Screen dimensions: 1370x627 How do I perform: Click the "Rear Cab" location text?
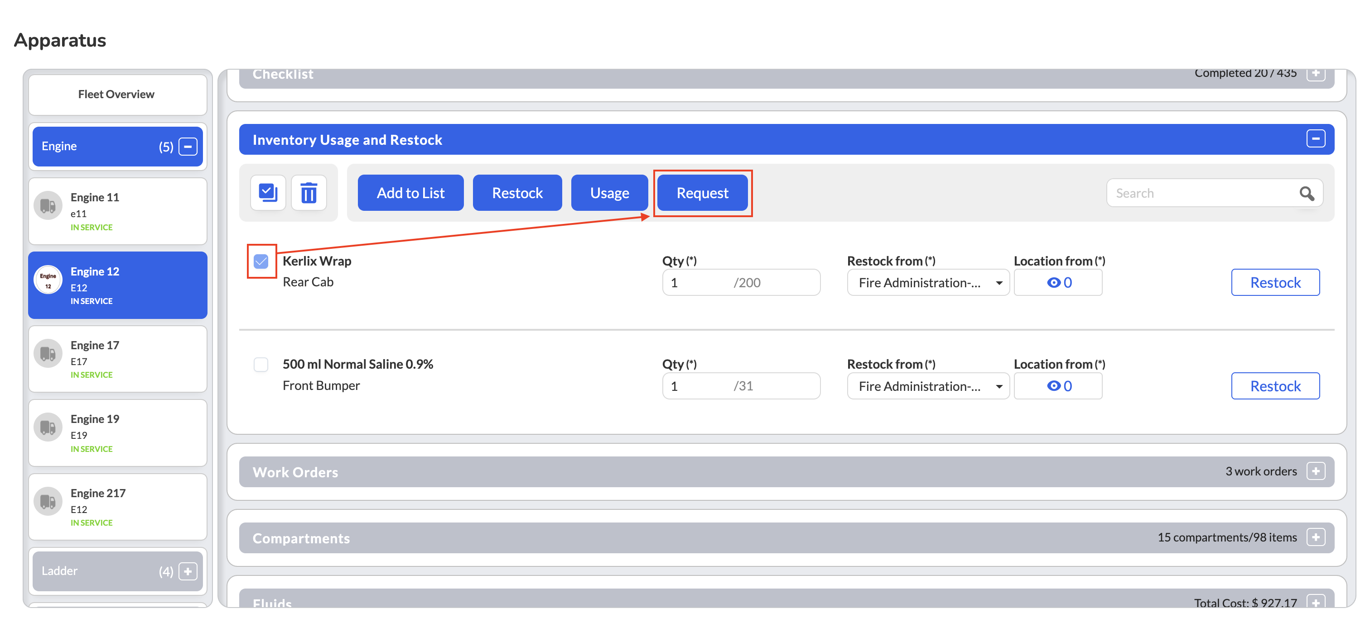tap(308, 282)
